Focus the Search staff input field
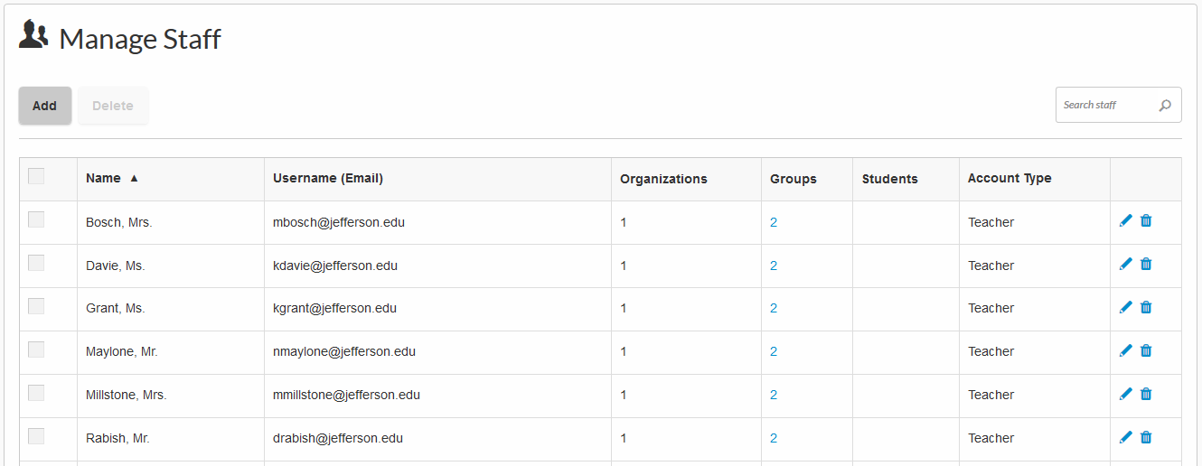Screen dimensions: 1202x466 click(x=1107, y=106)
